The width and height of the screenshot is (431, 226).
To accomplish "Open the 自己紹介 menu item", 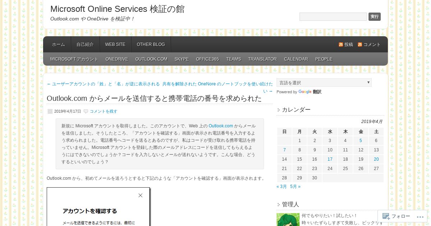I will coord(85,44).
